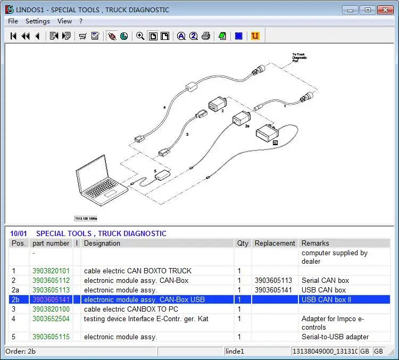Open the shopping cart icon

pyautogui.click(x=82, y=36)
